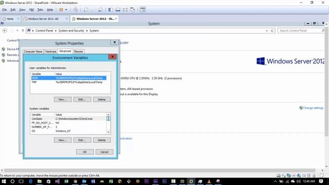Image resolution: width=329 pixels, height=185 pixels.
Task: Click OK in Environment Variables dialog
Action: click(x=85, y=152)
